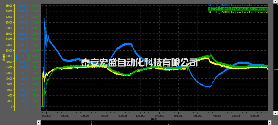Click the 1000000 tick on time axis
Screen dimensions: 278x125
point(84,116)
